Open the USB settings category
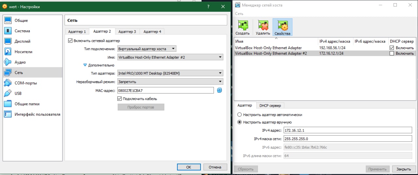Screen dimensions: 418x175 pyautogui.click(x=33, y=93)
